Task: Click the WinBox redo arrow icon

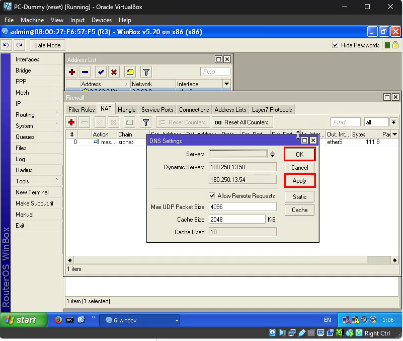Action: pyautogui.click(x=20, y=45)
